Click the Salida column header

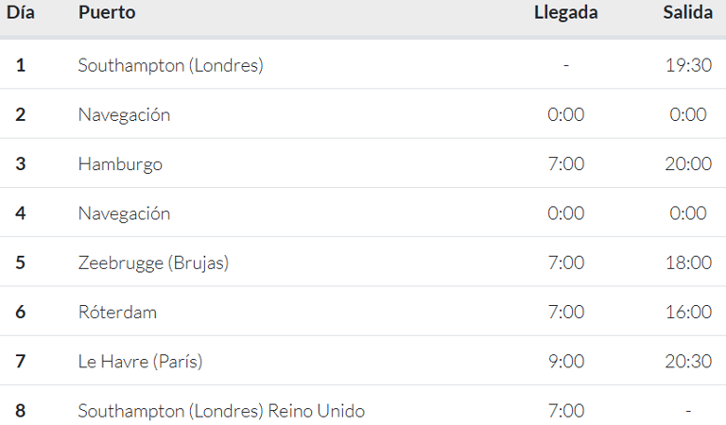click(688, 12)
